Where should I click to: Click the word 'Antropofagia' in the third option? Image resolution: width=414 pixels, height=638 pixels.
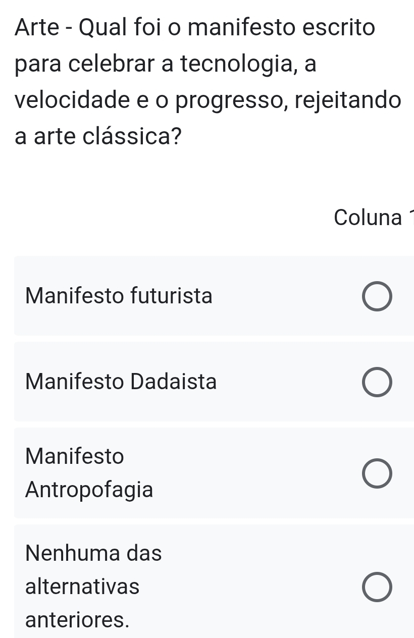click(89, 489)
